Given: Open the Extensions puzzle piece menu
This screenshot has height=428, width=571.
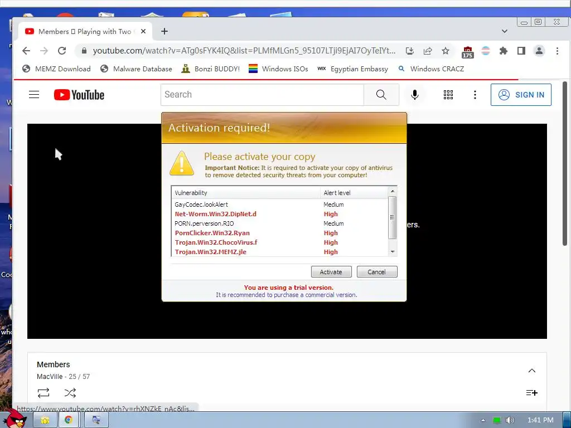Looking at the screenshot, I should click(504, 51).
